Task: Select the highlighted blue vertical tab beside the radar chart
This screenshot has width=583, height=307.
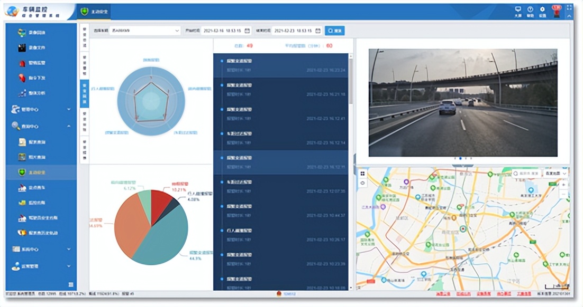Action: pyautogui.click(x=85, y=94)
